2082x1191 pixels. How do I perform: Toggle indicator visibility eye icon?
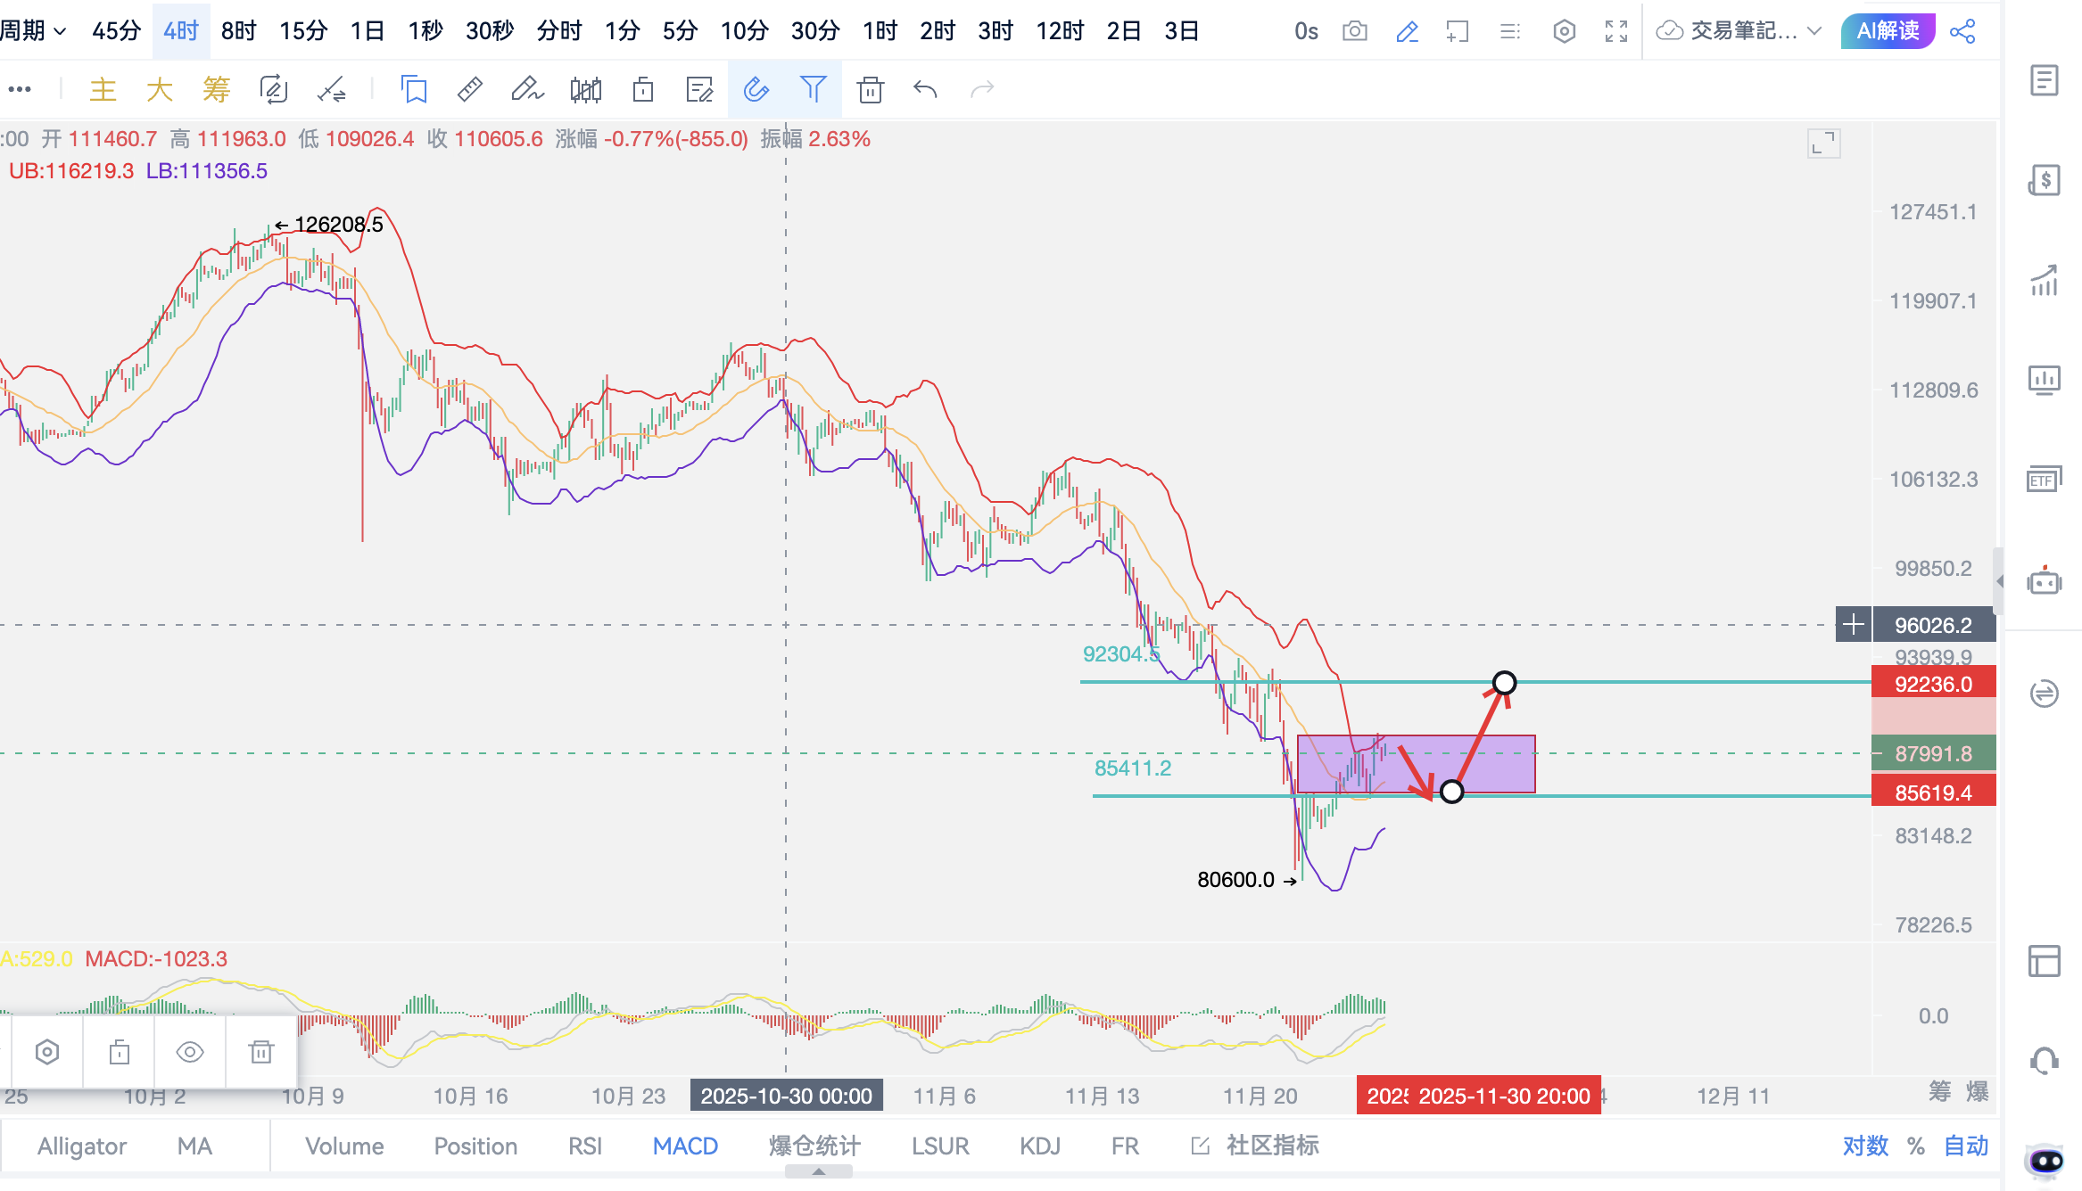coord(189,1052)
